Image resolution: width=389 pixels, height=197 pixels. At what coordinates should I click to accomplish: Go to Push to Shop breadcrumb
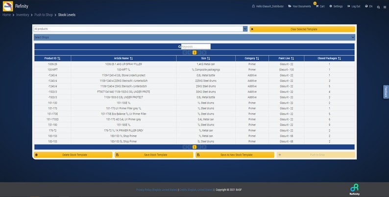point(44,15)
